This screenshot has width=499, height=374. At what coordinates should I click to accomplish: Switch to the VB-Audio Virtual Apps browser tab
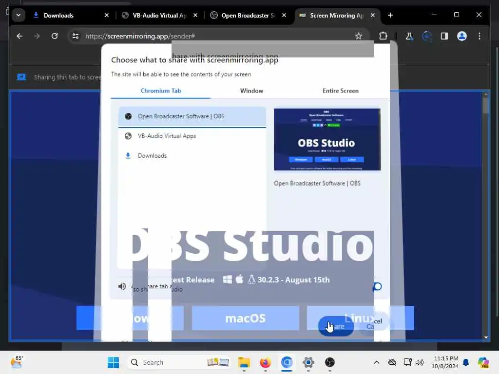pos(160,15)
